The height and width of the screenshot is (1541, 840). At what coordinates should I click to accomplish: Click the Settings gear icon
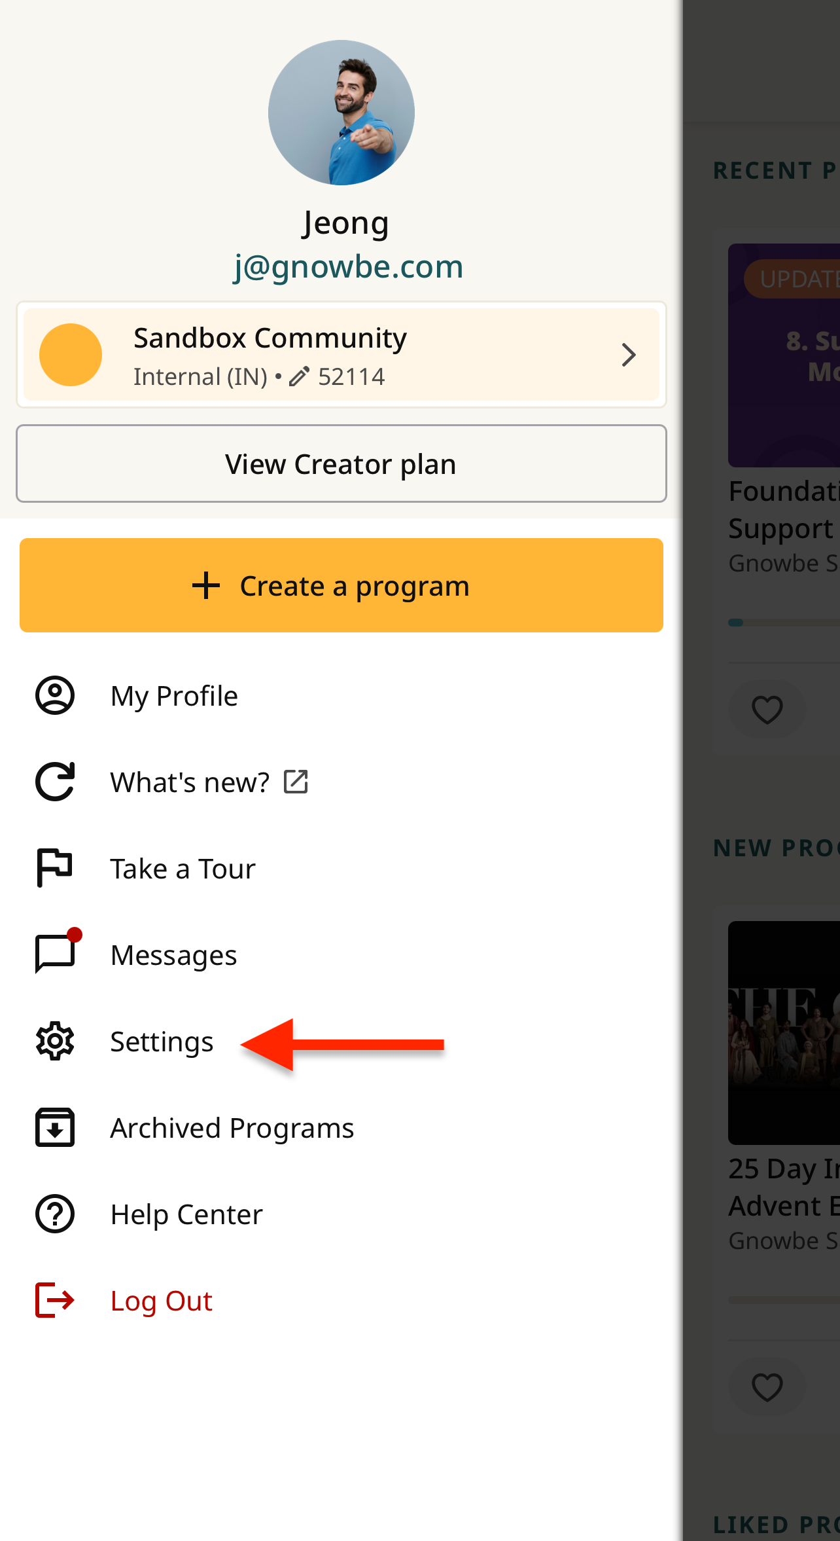tap(55, 1041)
